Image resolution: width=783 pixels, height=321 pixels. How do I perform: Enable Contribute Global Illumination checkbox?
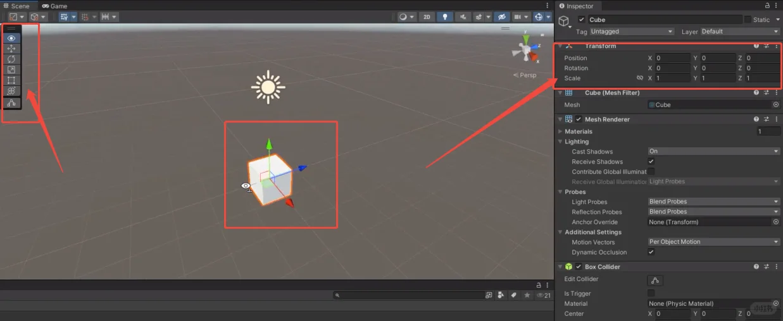pyautogui.click(x=651, y=171)
